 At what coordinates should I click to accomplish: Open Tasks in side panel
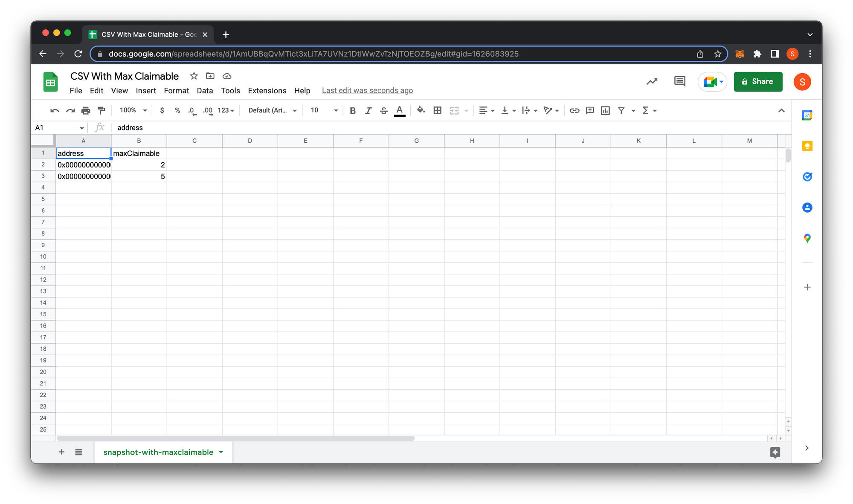pyautogui.click(x=807, y=177)
